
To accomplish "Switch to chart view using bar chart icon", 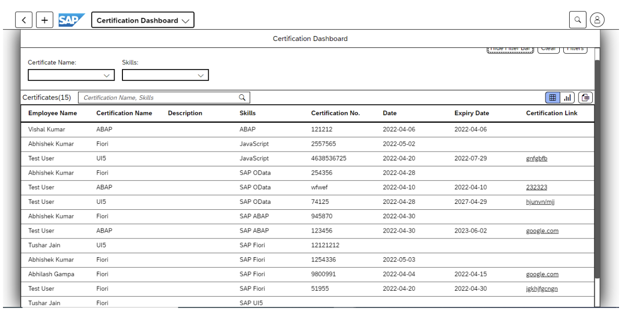I will coord(567,97).
